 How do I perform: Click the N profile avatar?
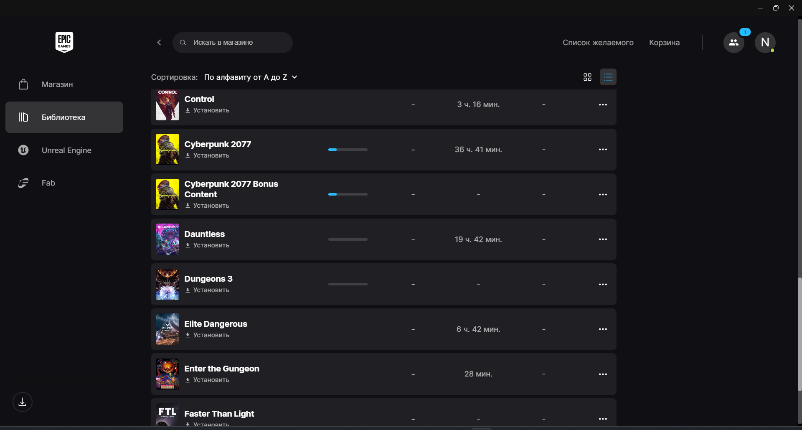click(x=765, y=43)
